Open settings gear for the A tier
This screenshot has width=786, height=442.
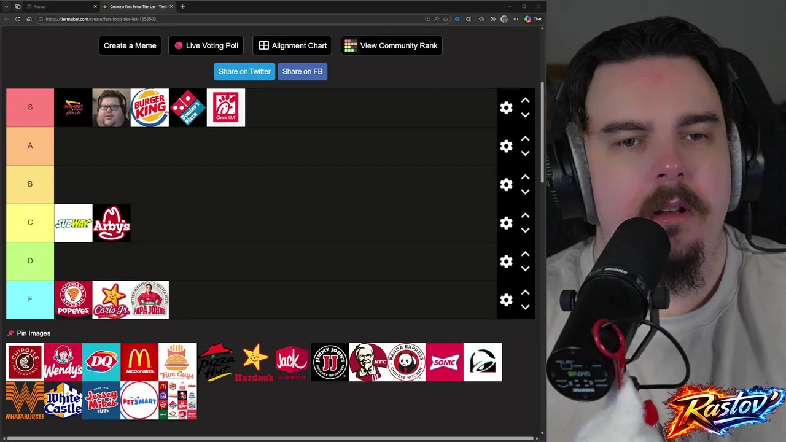[x=506, y=146]
